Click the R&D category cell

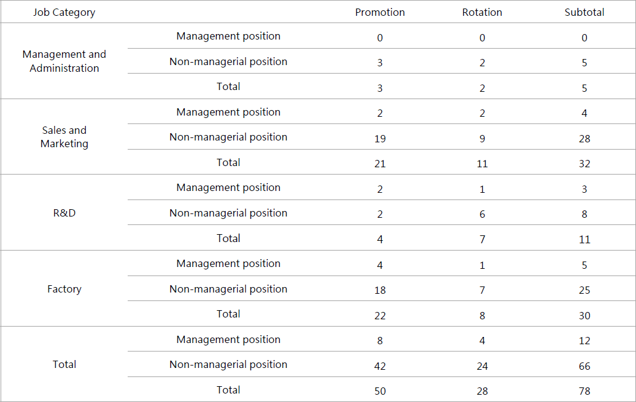pos(64,213)
